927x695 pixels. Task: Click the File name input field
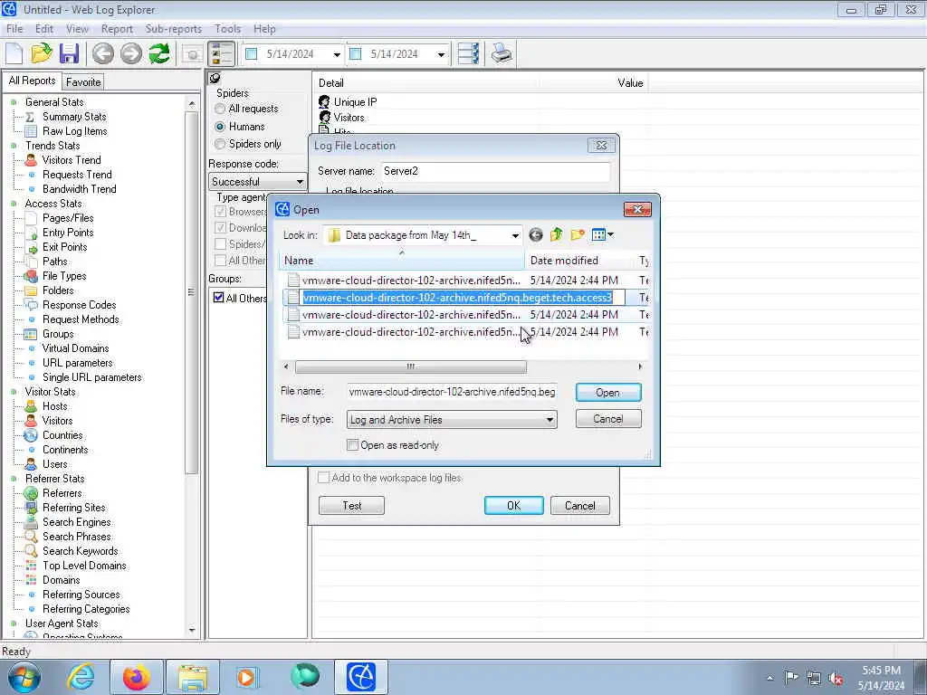pyautogui.click(x=452, y=392)
